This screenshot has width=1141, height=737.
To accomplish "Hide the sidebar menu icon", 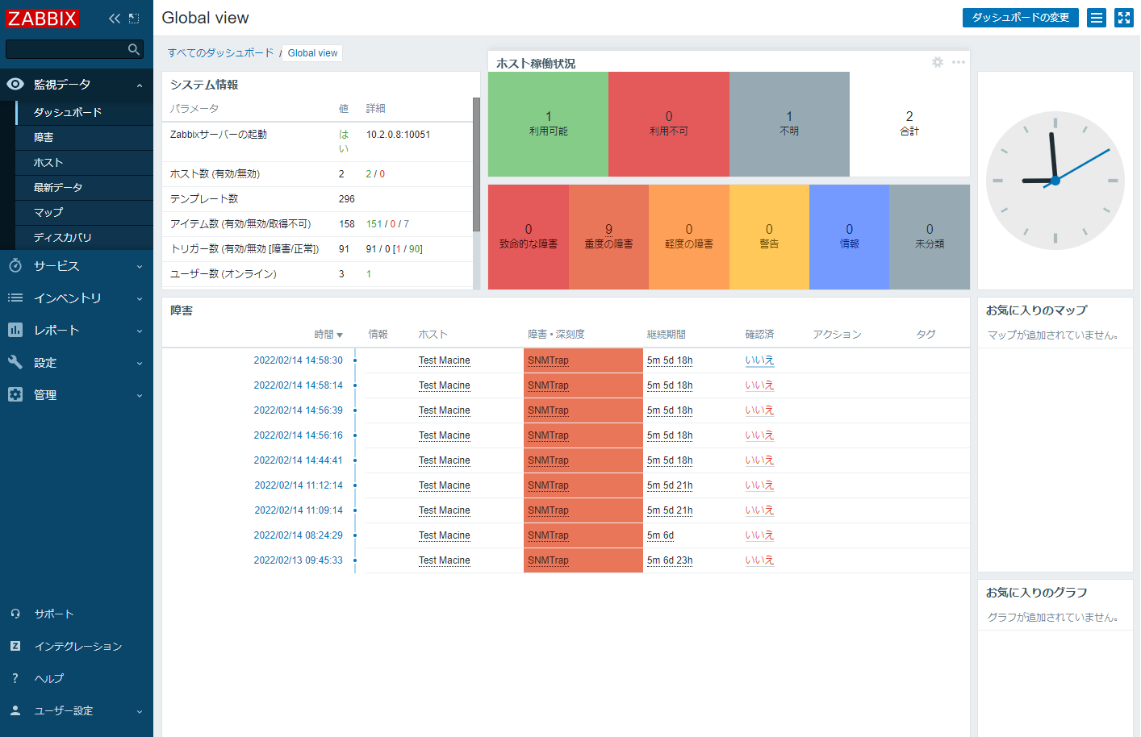I will (x=134, y=19).
